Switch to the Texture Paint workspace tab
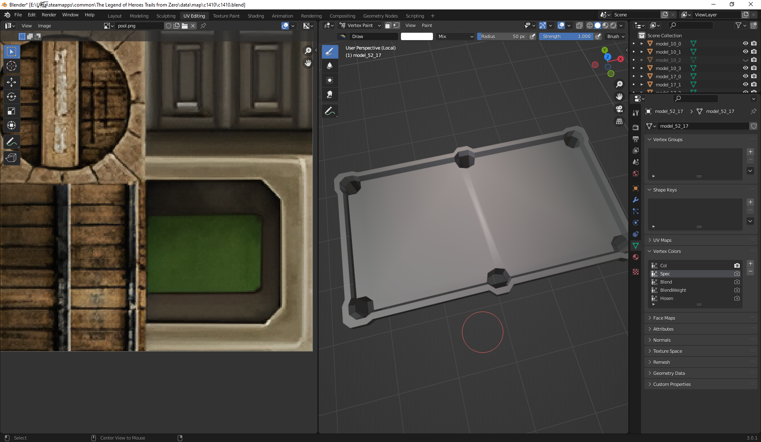Screen dimensions: 761x442 click(x=226, y=16)
